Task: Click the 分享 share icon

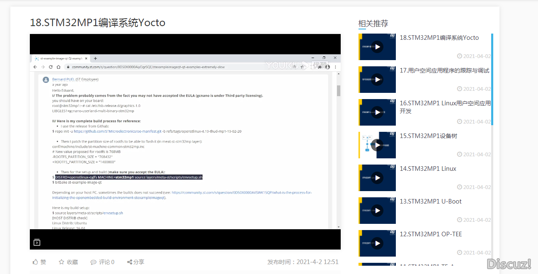Action: 130,262
